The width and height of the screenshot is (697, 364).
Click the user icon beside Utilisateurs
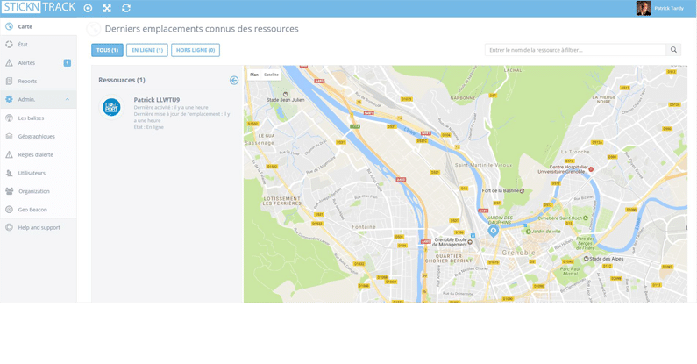click(9, 173)
